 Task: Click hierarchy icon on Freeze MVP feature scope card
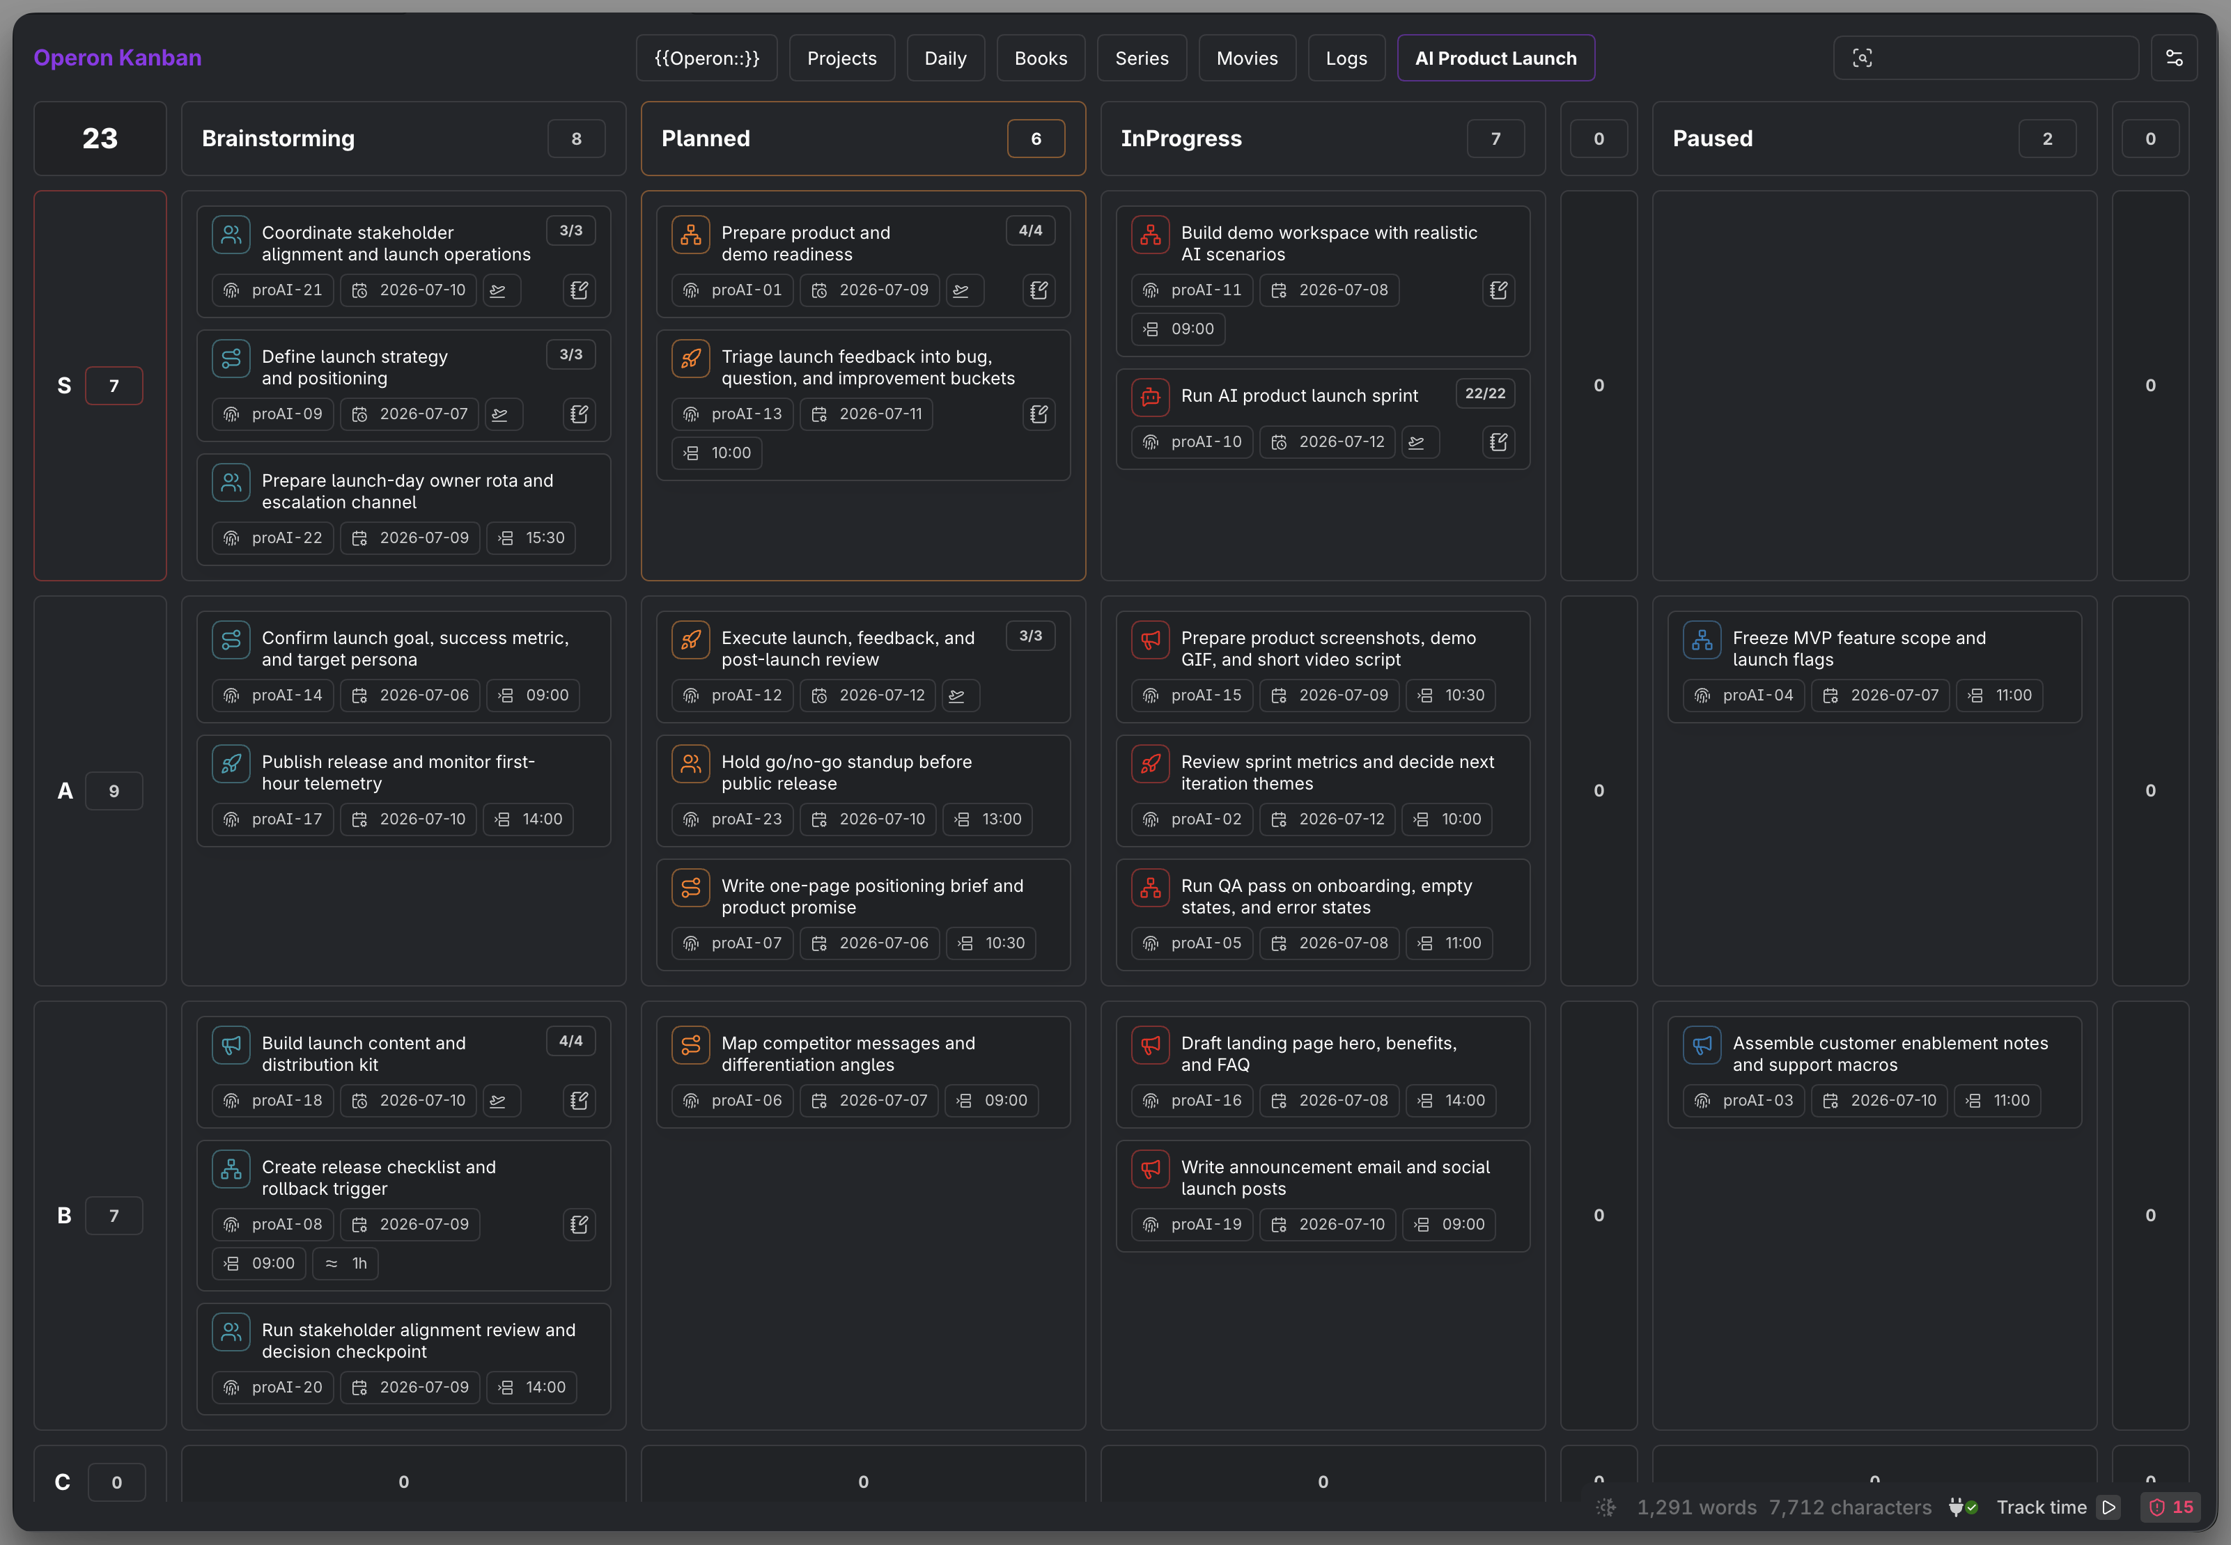point(1702,640)
